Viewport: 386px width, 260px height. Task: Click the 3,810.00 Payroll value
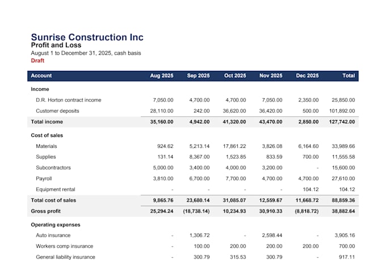point(163,178)
